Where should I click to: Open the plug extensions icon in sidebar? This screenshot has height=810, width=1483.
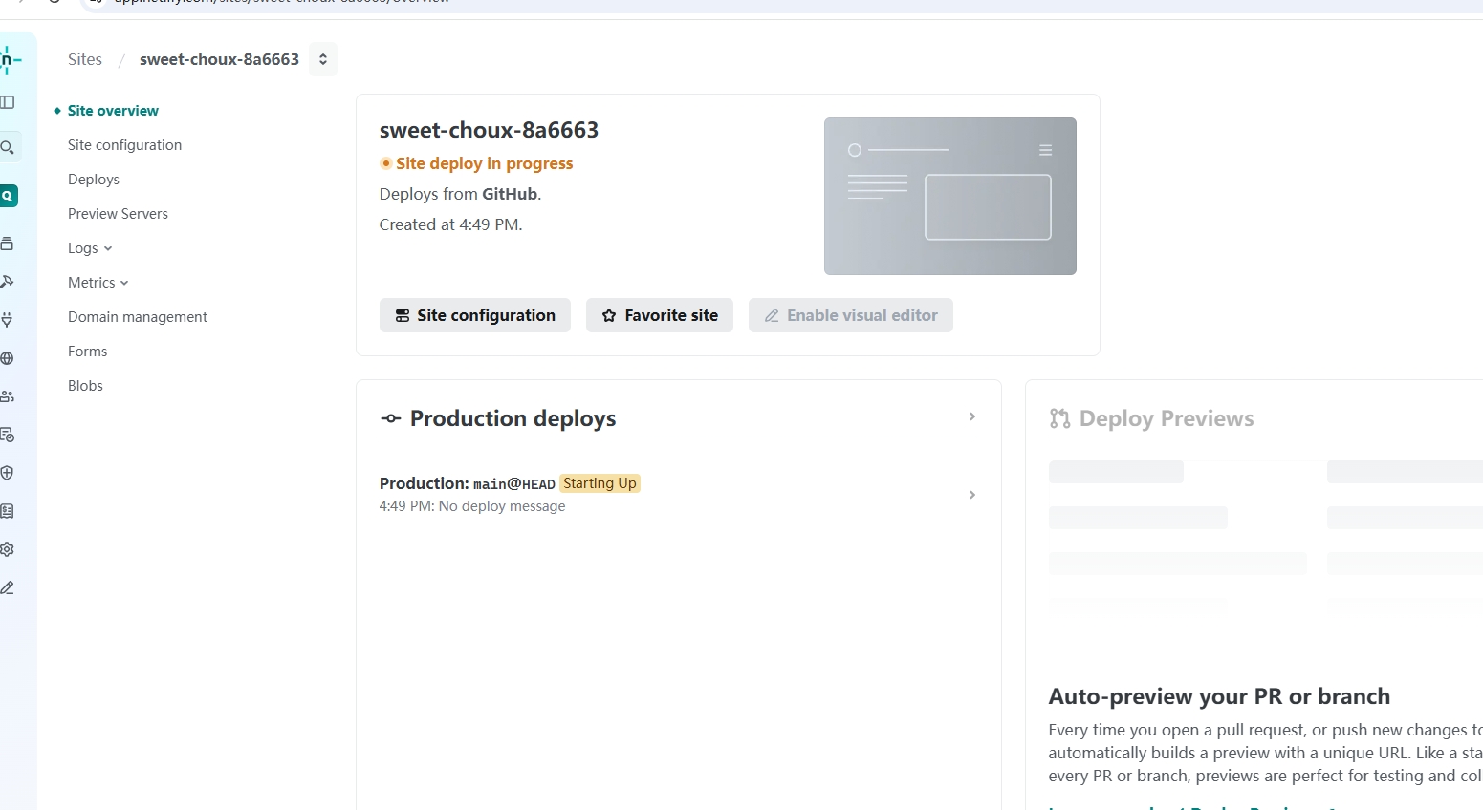8,320
